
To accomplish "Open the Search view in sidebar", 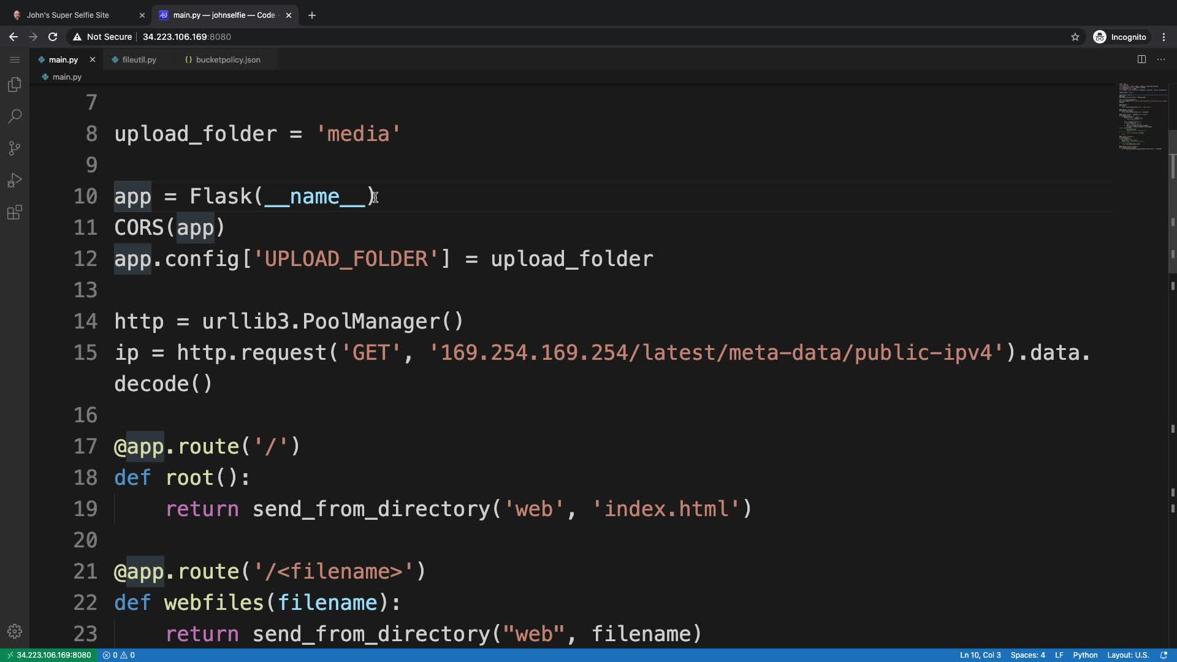I will [15, 116].
